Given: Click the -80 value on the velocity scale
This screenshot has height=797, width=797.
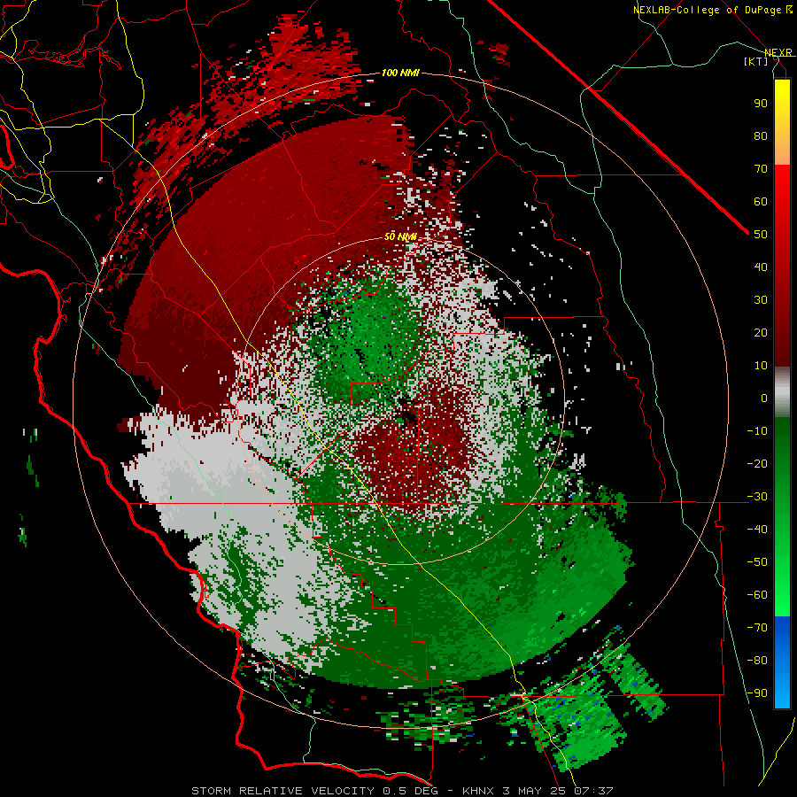Looking at the screenshot, I should click(757, 661).
